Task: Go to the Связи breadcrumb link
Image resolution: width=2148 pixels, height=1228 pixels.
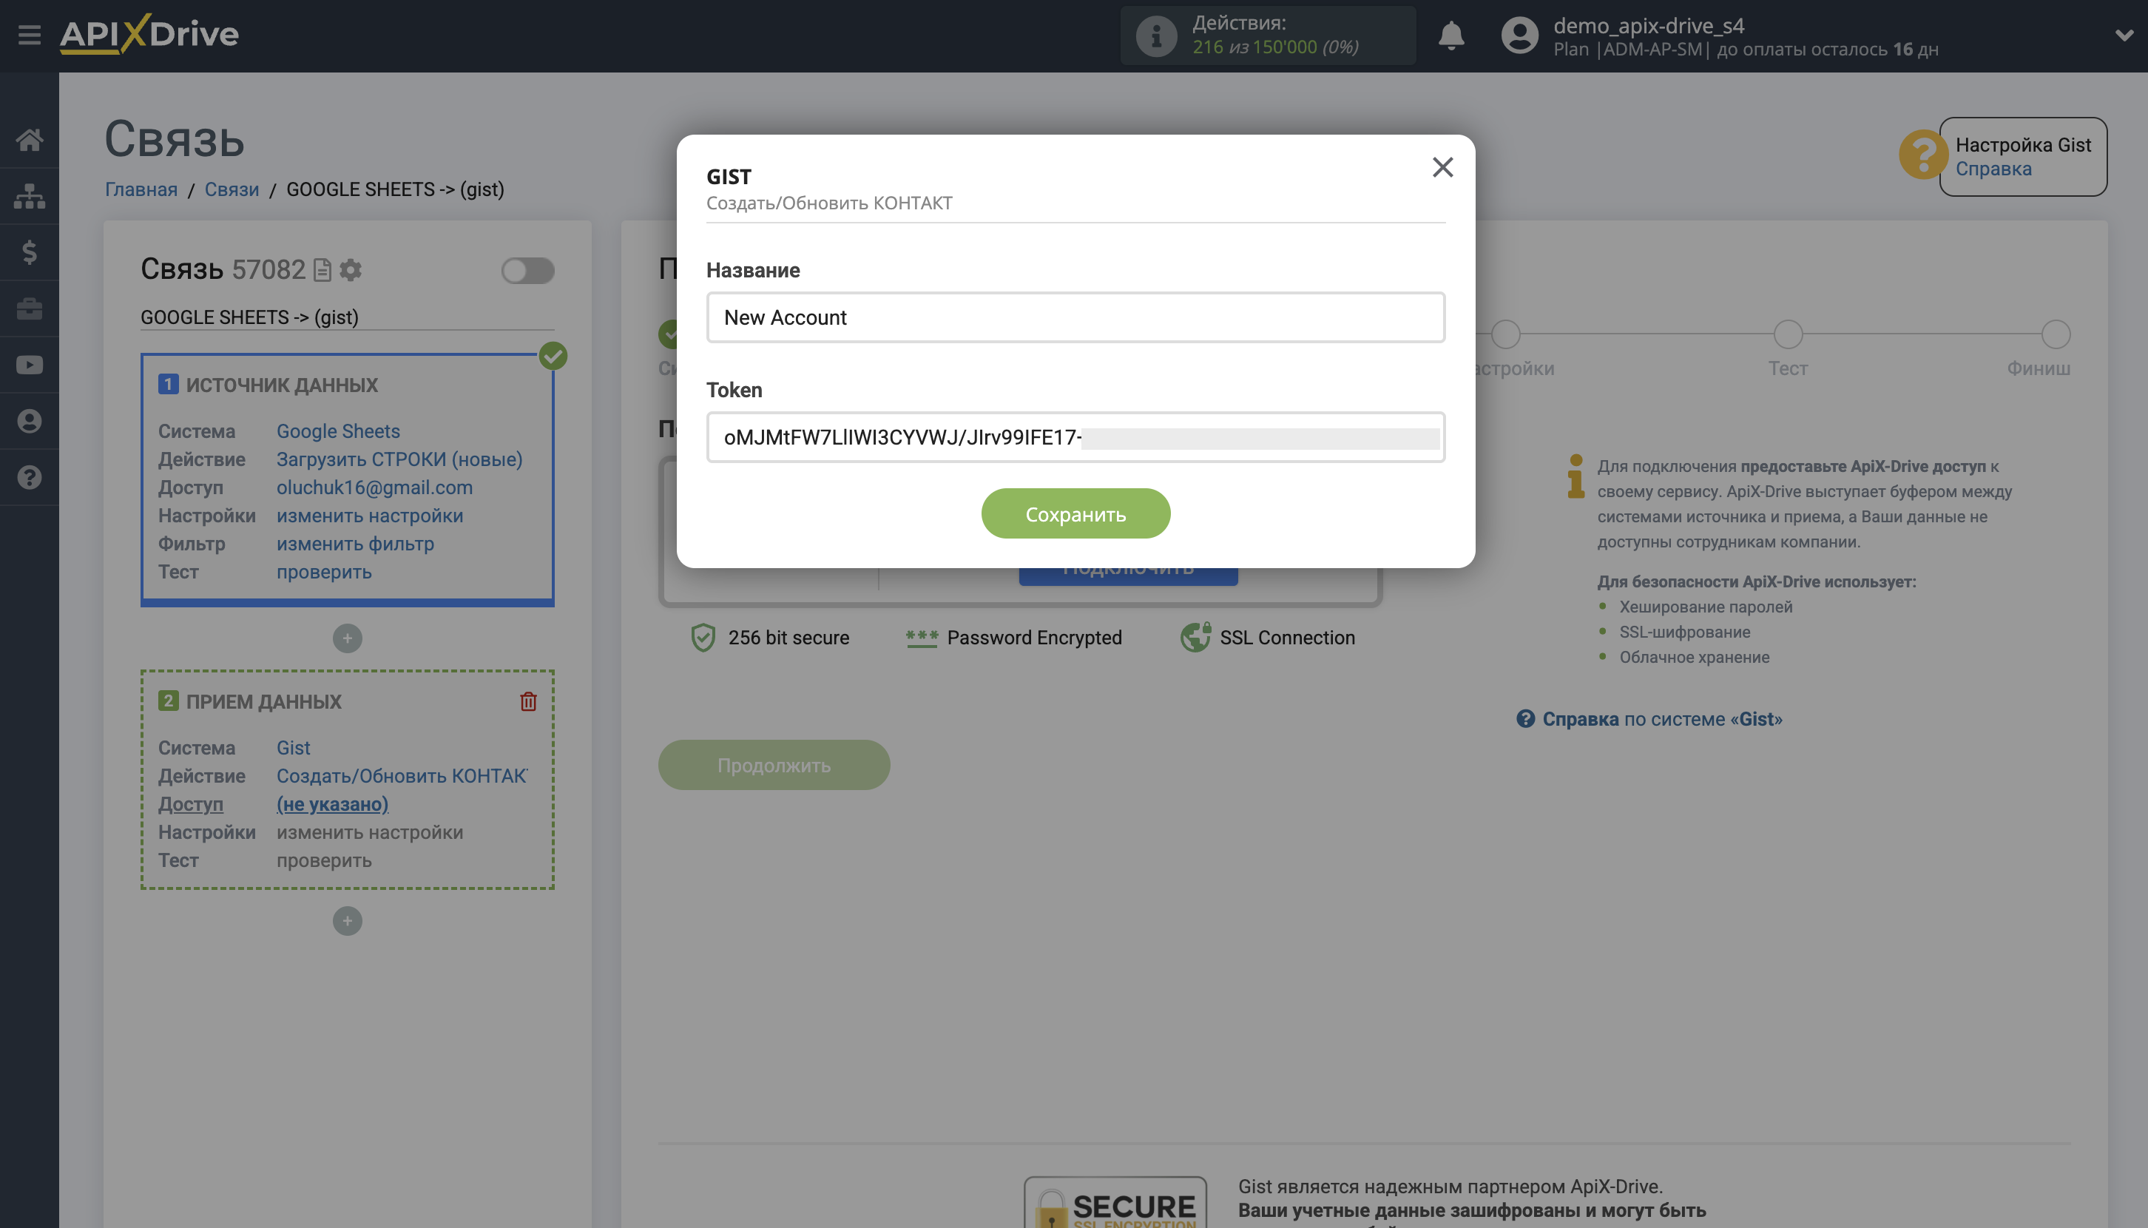Action: click(231, 189)
